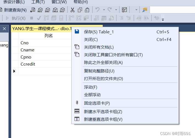Select the Cname column name cell
Viewport: 195px width, 138px height.
point(45,50)
